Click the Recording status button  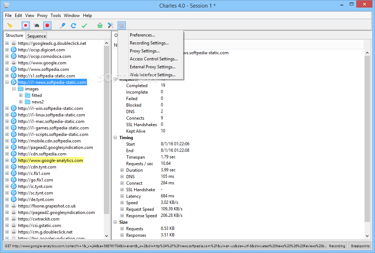[x=337, y=246]
